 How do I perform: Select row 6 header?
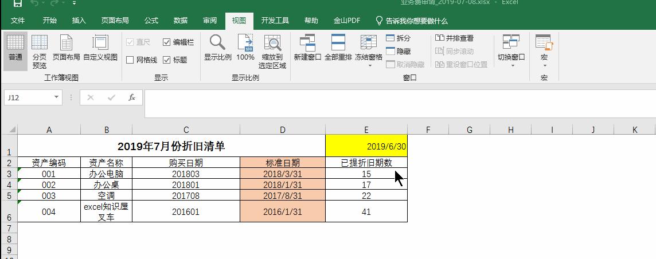point(10,211)
